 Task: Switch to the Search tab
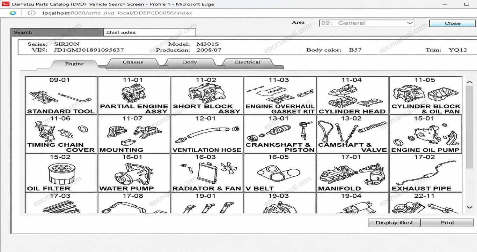(57, 32)
